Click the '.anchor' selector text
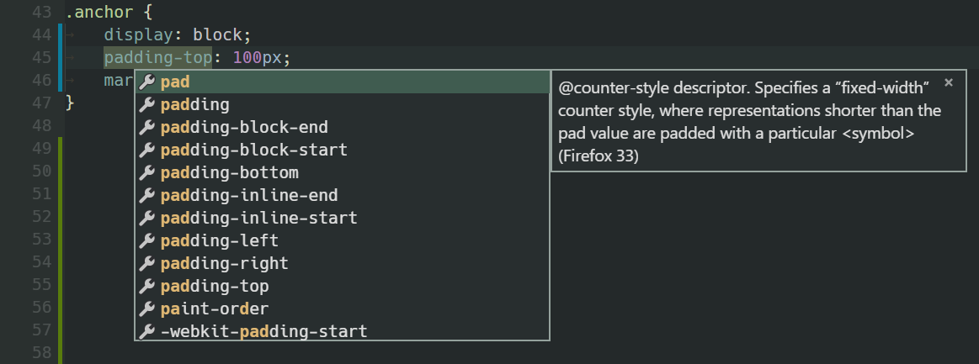Screen dimensions: 979x364 93,13
